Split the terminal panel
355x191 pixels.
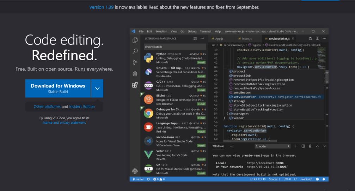303,146
